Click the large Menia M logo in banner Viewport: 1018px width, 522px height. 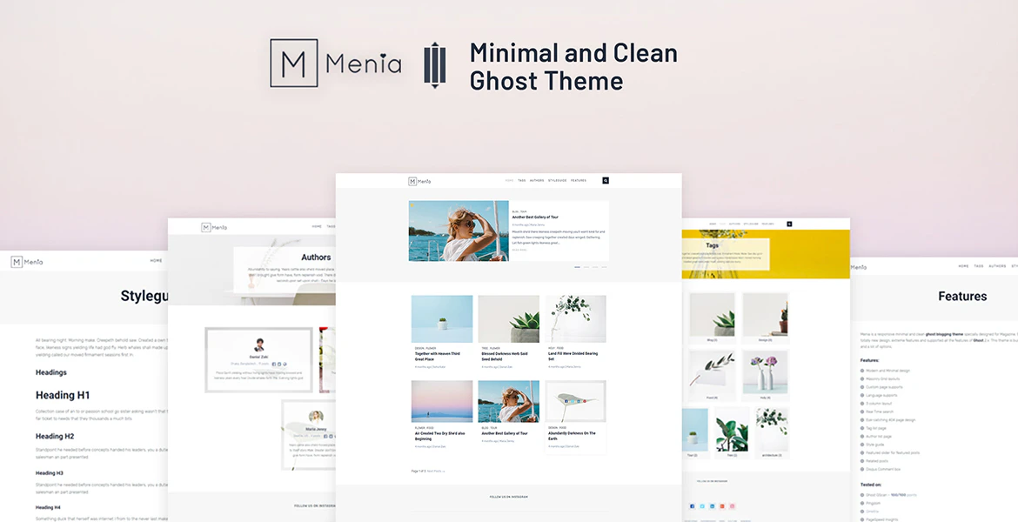(294, 63)
